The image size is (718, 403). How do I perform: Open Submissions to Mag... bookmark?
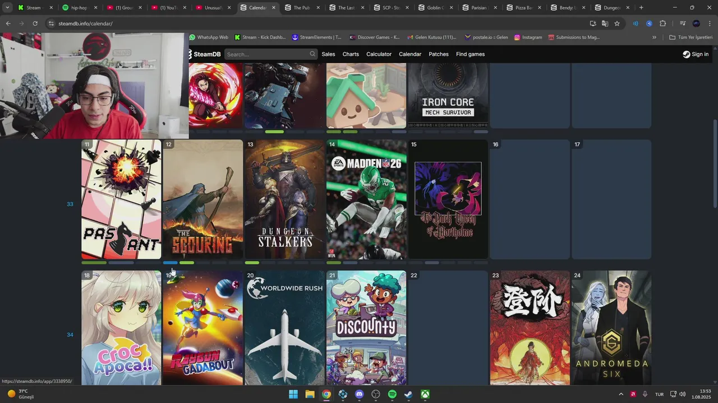click(x=574, y=38)
